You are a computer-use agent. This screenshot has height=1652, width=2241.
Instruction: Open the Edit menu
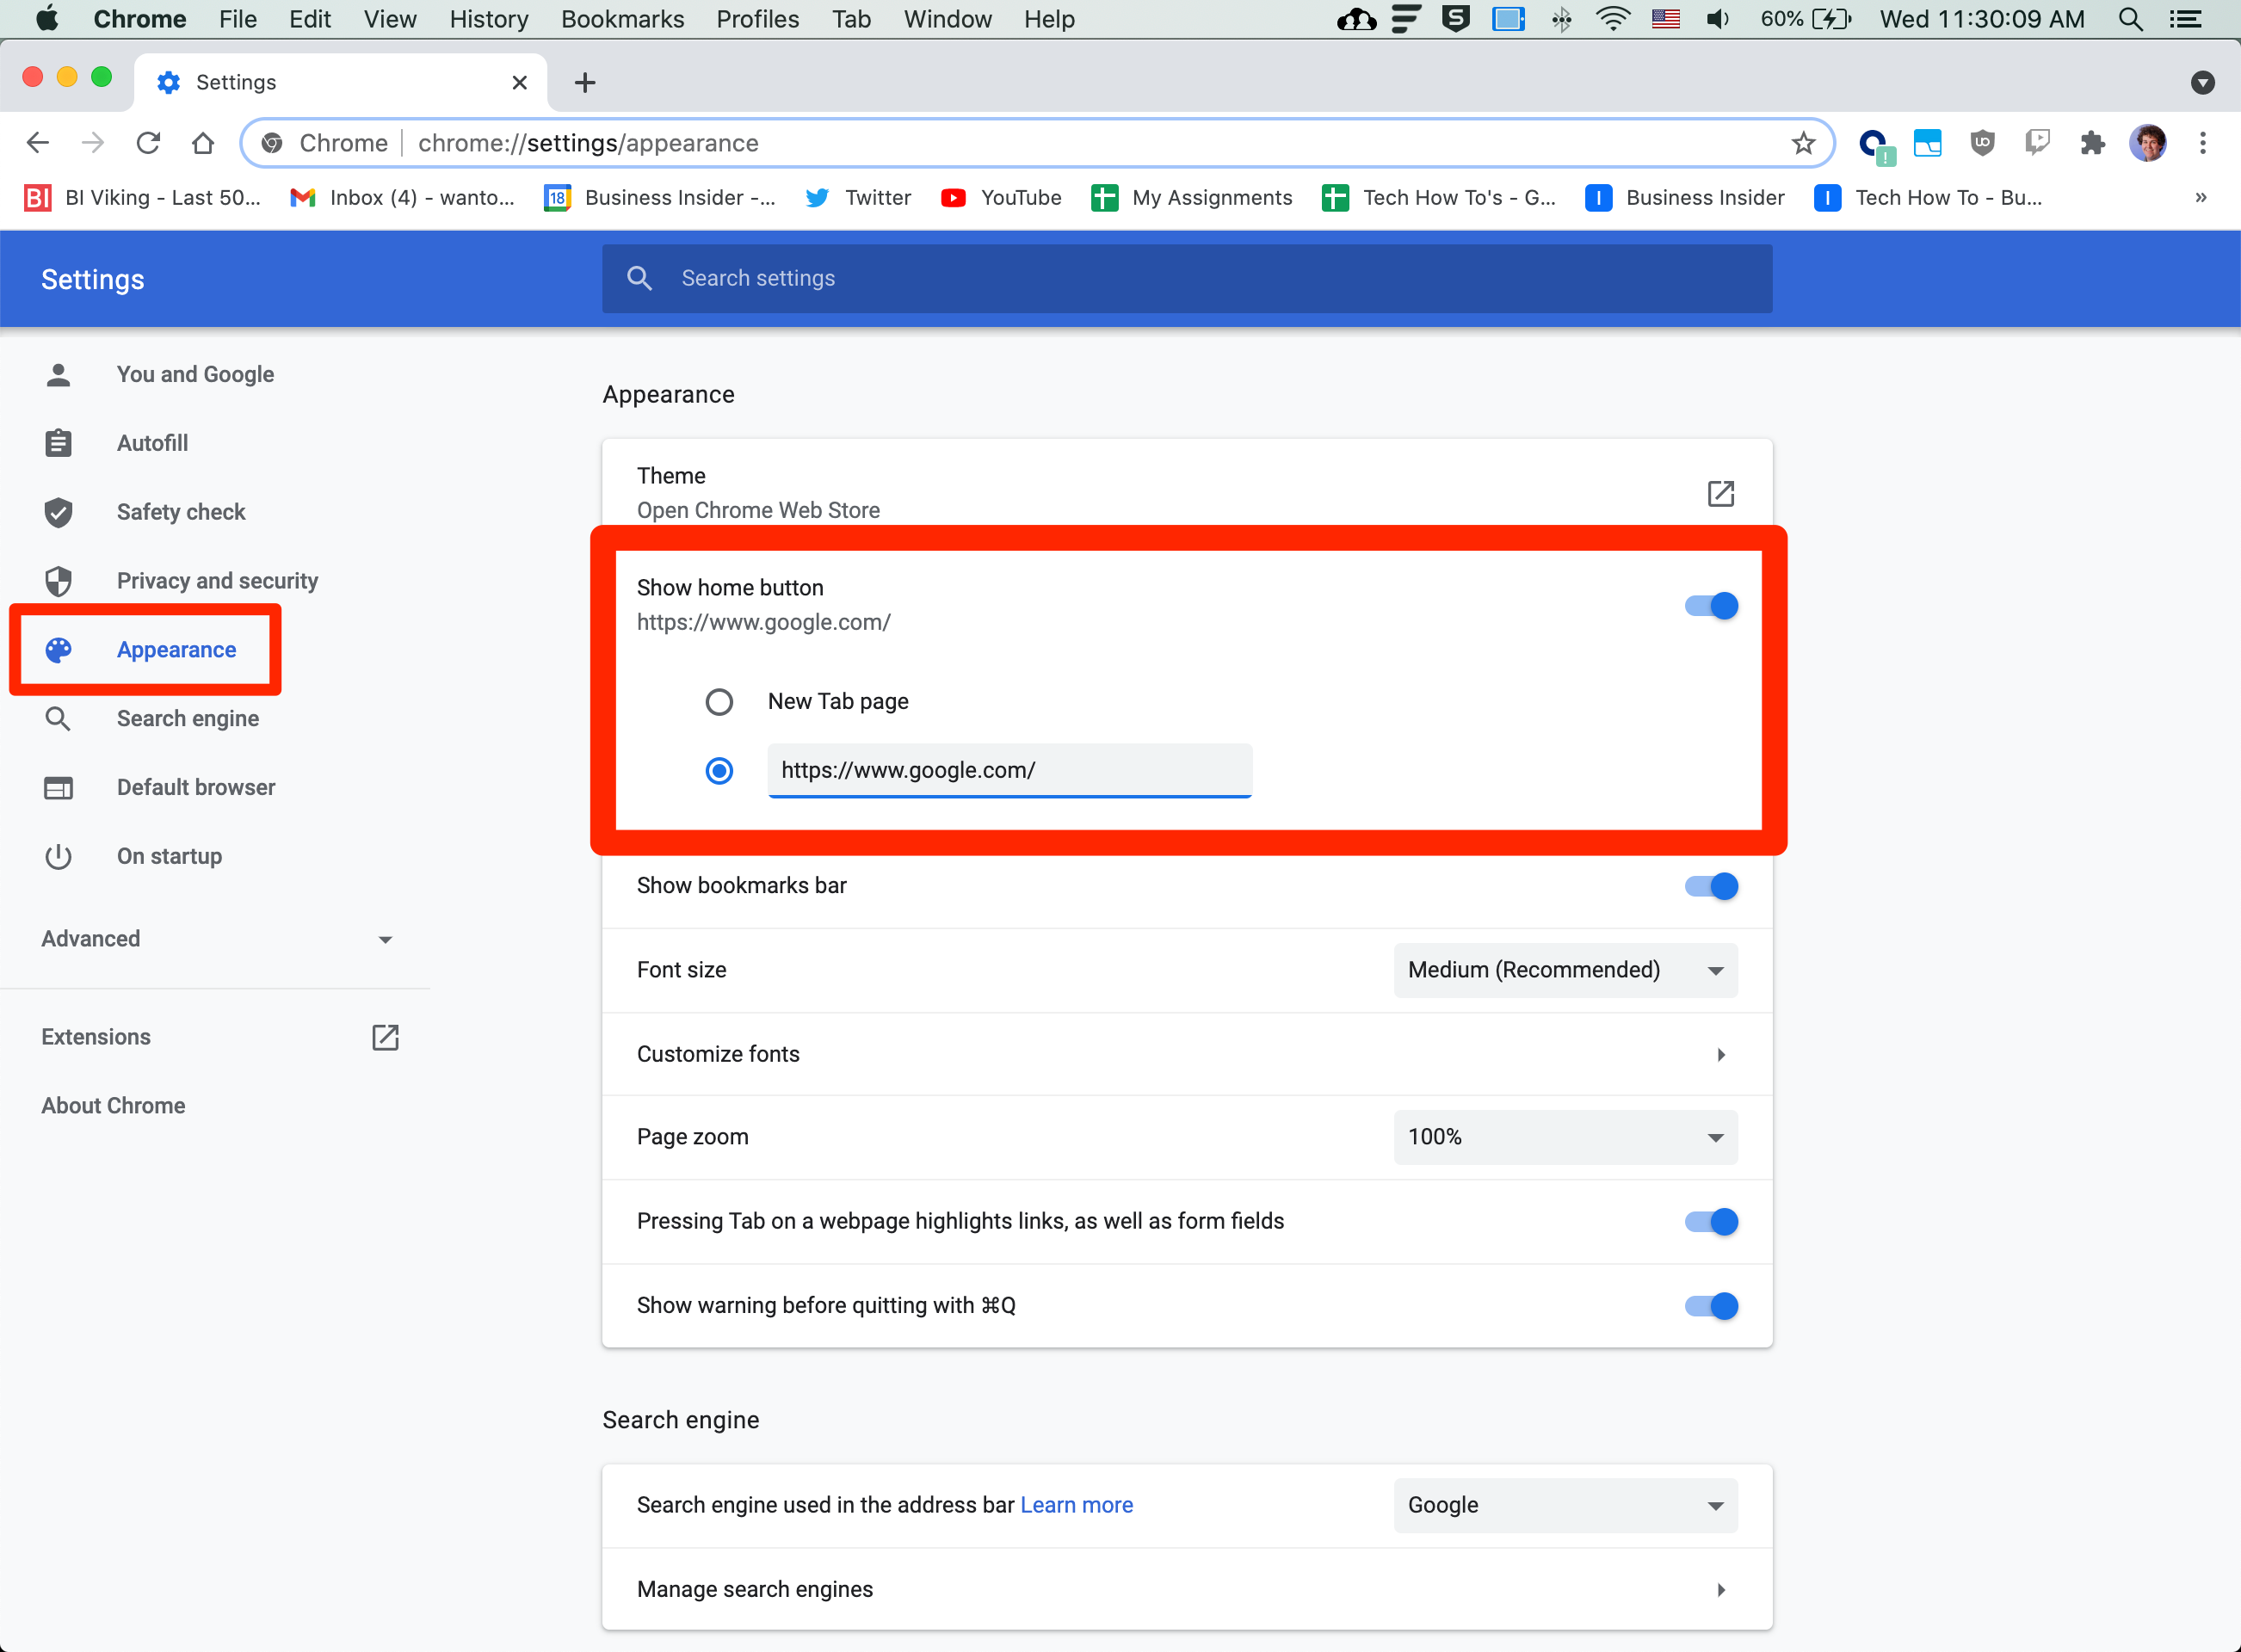pyautogui.click(x=310, y=19)
